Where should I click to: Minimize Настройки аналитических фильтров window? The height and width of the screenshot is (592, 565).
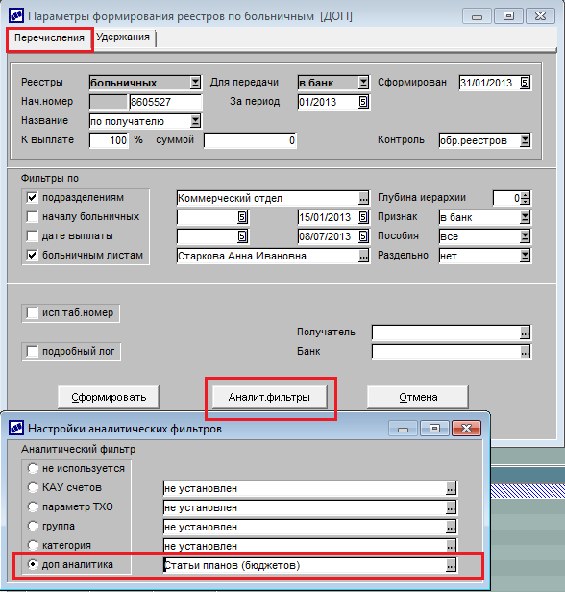[x=403, y=429]
